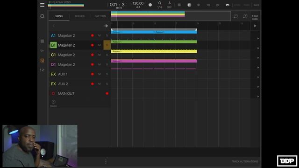Click the green B1 track bank label
This screenshot has width=299, height=168.
[x=53, y=45]
